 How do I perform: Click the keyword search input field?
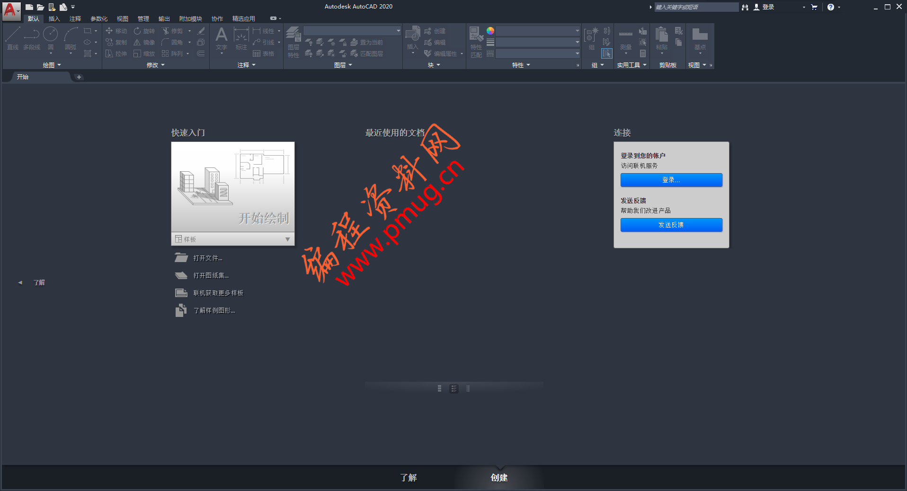[696, 7]
